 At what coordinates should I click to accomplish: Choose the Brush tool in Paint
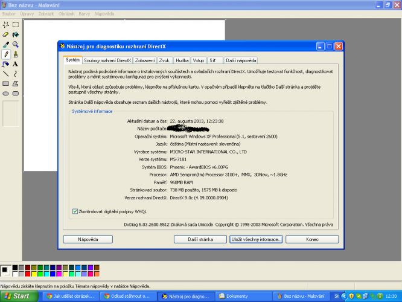(x=16, y=54)
